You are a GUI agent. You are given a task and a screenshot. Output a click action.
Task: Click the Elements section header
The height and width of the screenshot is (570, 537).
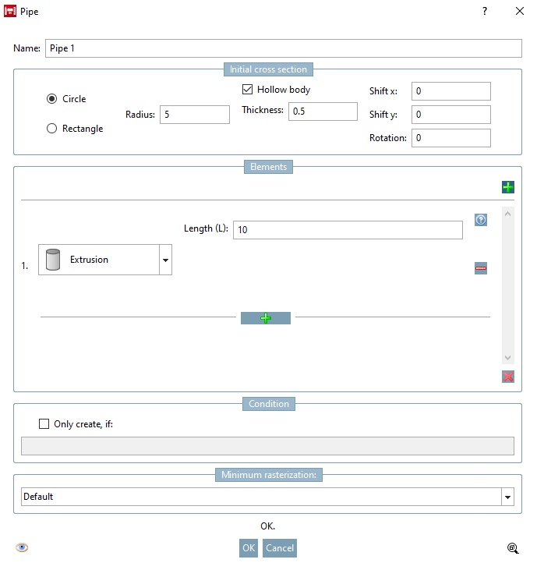coord(268,167)
